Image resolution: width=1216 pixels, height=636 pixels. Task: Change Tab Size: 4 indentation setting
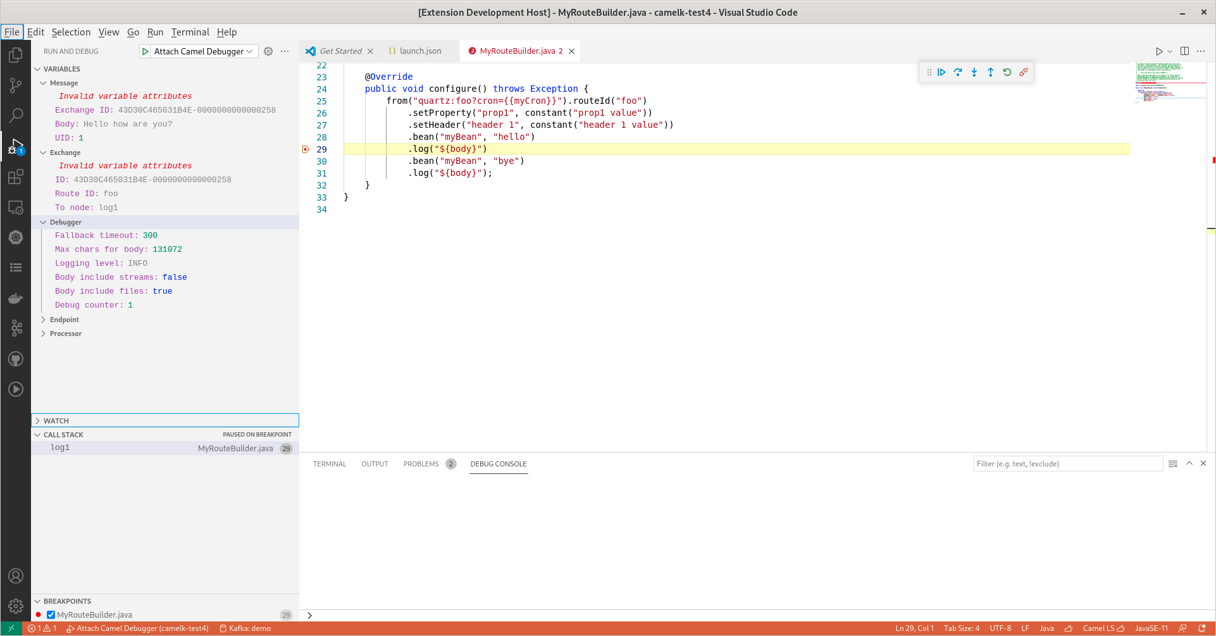click(962, 628)
